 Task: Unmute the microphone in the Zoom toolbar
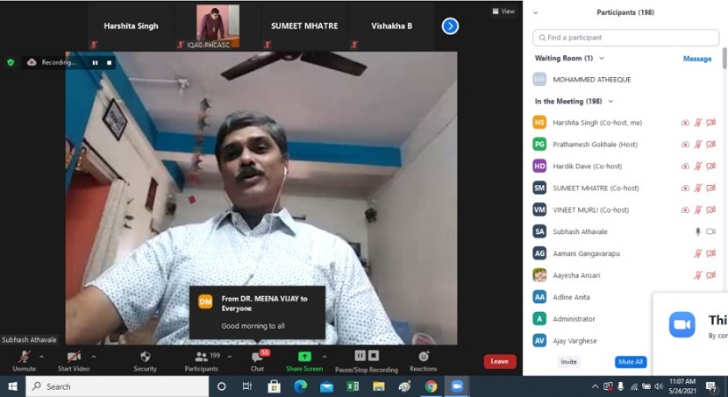pos(24,358)
